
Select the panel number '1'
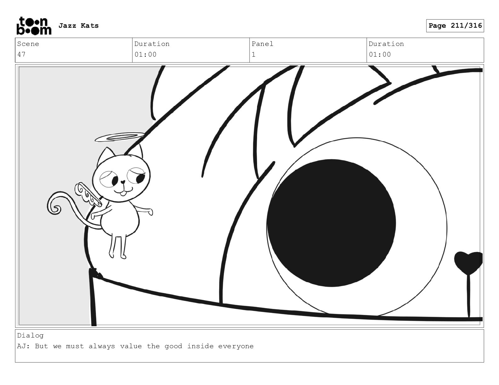click(254, 54)
